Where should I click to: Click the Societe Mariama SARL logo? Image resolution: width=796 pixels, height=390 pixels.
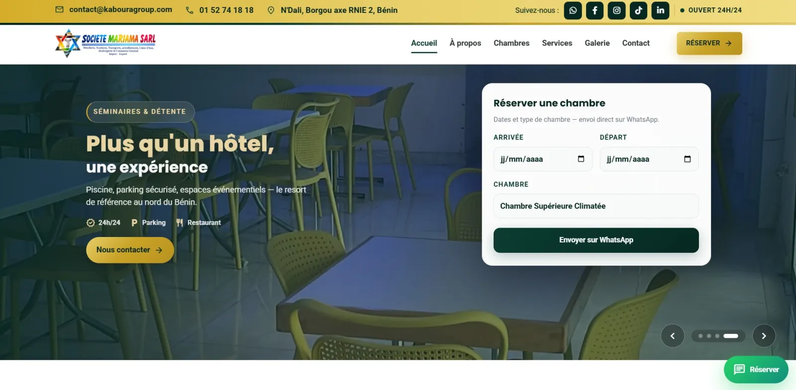pos(105,43)
